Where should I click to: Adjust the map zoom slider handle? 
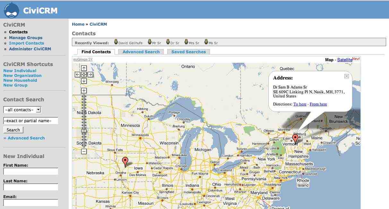(x=84, y=131)
